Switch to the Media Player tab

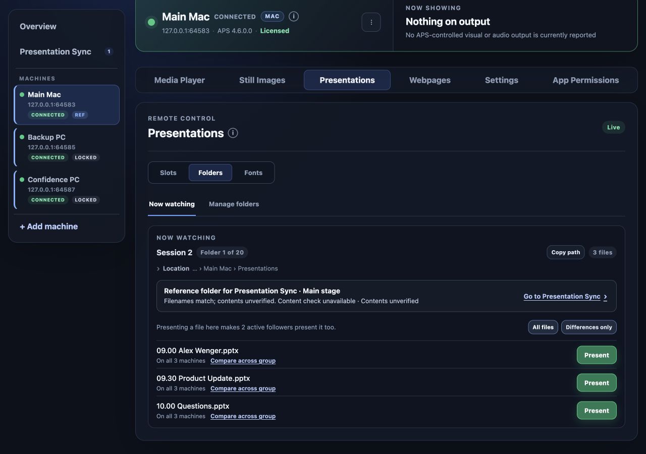click(x=180, y=80)
